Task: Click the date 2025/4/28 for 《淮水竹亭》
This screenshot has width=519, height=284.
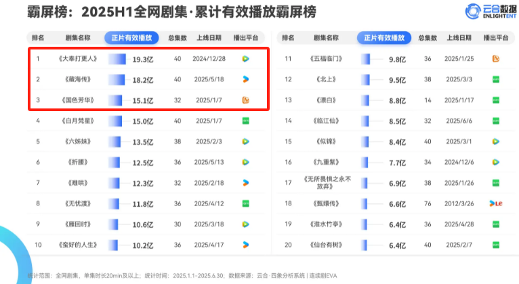Action: (x=459, y=224)
